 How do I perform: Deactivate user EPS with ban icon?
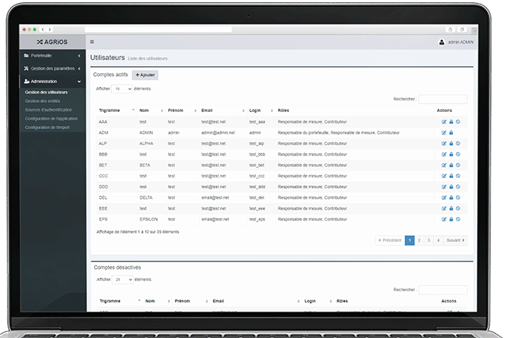(x=458, y=219)
